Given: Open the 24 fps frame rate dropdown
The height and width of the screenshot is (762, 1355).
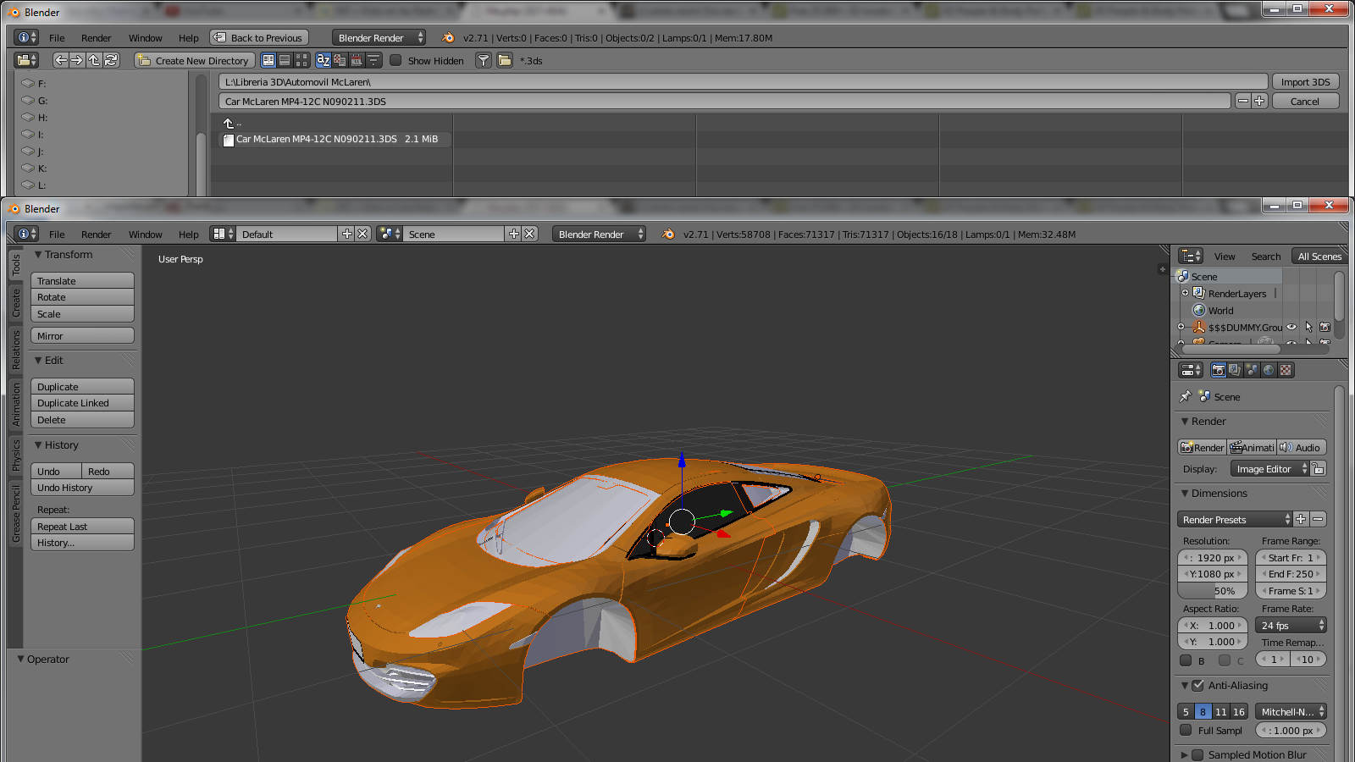Looking at the screenshot, I should click(1291, 625).
